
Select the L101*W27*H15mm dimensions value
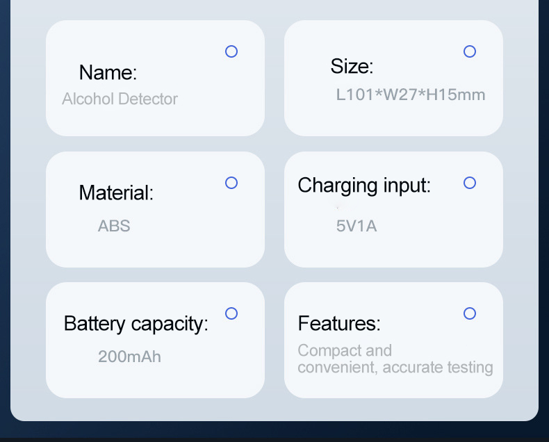[411, 95]
